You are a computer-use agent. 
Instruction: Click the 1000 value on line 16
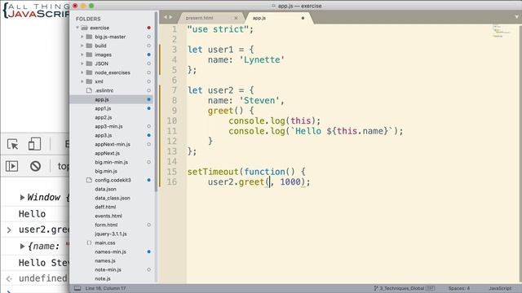pos(290,181)
